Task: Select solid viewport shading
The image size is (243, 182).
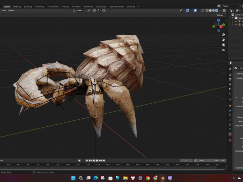Action: click(210, 11)
